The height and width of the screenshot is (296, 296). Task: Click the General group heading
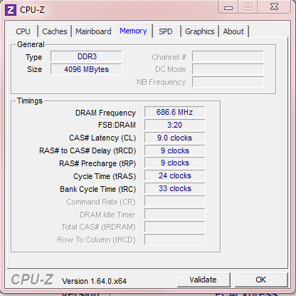tap(31, 44)
